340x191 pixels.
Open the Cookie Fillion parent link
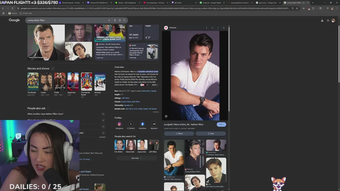(126, 102)
